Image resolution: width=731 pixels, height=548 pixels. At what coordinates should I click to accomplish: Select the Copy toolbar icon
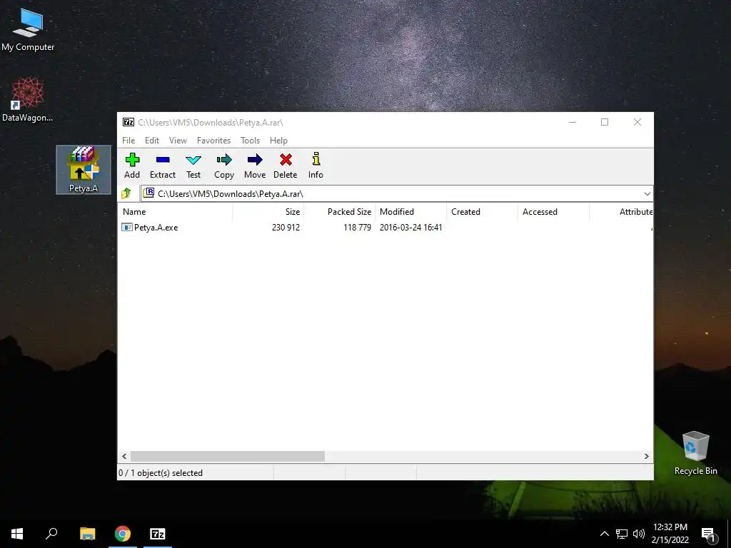point(224,160)
